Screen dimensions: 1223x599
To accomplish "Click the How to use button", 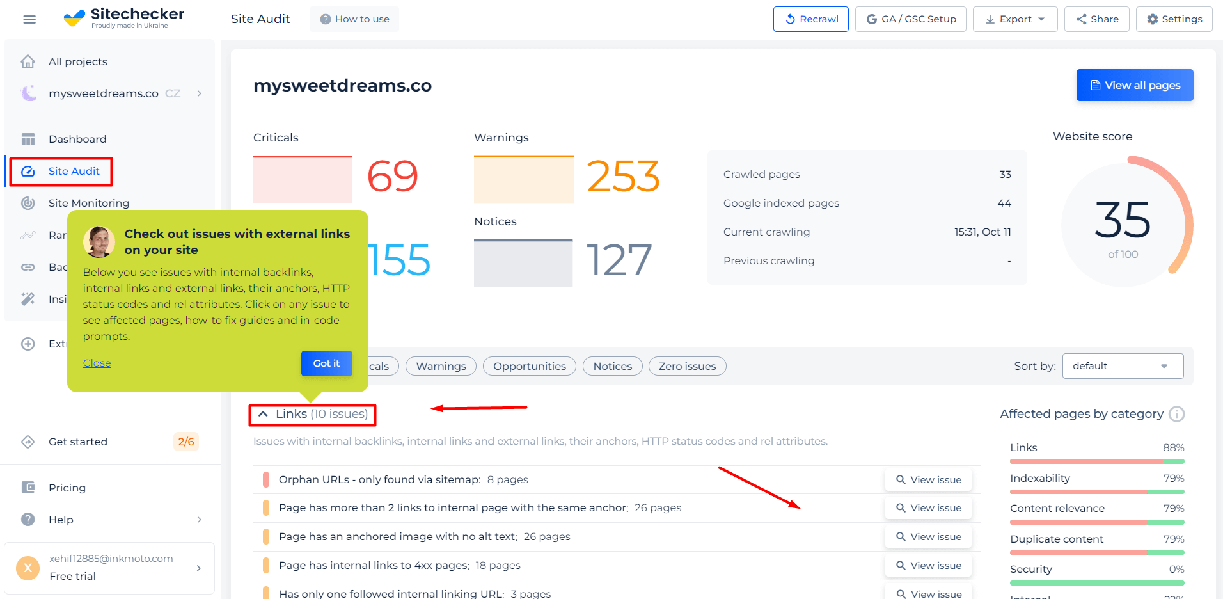I will click(x=354, y=19).
